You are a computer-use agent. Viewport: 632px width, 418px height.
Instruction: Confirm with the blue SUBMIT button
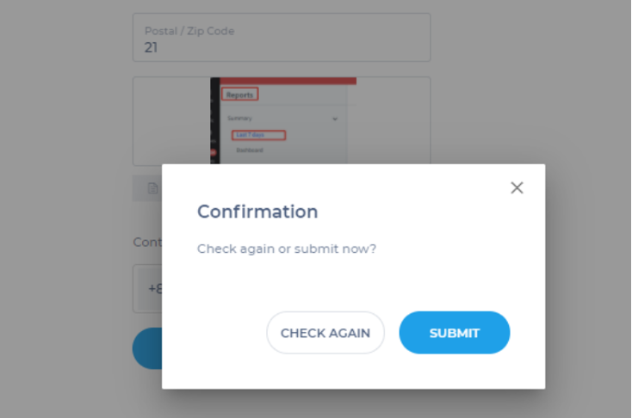(455, 333)
